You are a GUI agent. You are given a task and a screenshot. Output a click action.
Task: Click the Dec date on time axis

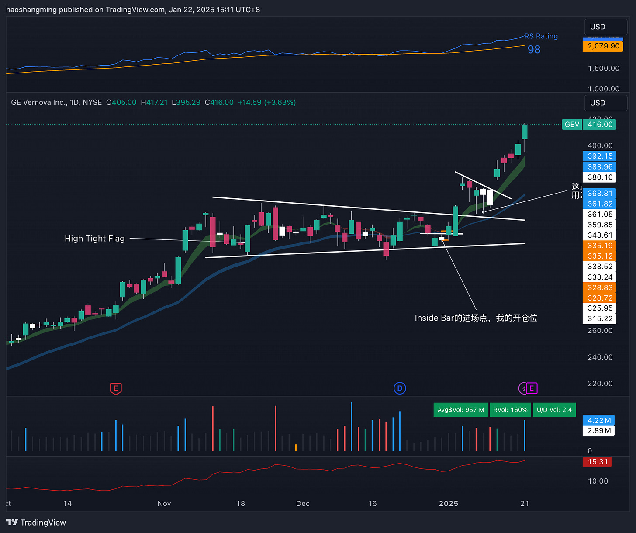[303, 504]
